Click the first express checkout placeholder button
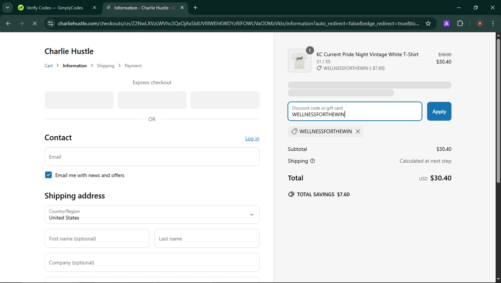This screenshot has height=283, width=501. [x=79, y=100]
